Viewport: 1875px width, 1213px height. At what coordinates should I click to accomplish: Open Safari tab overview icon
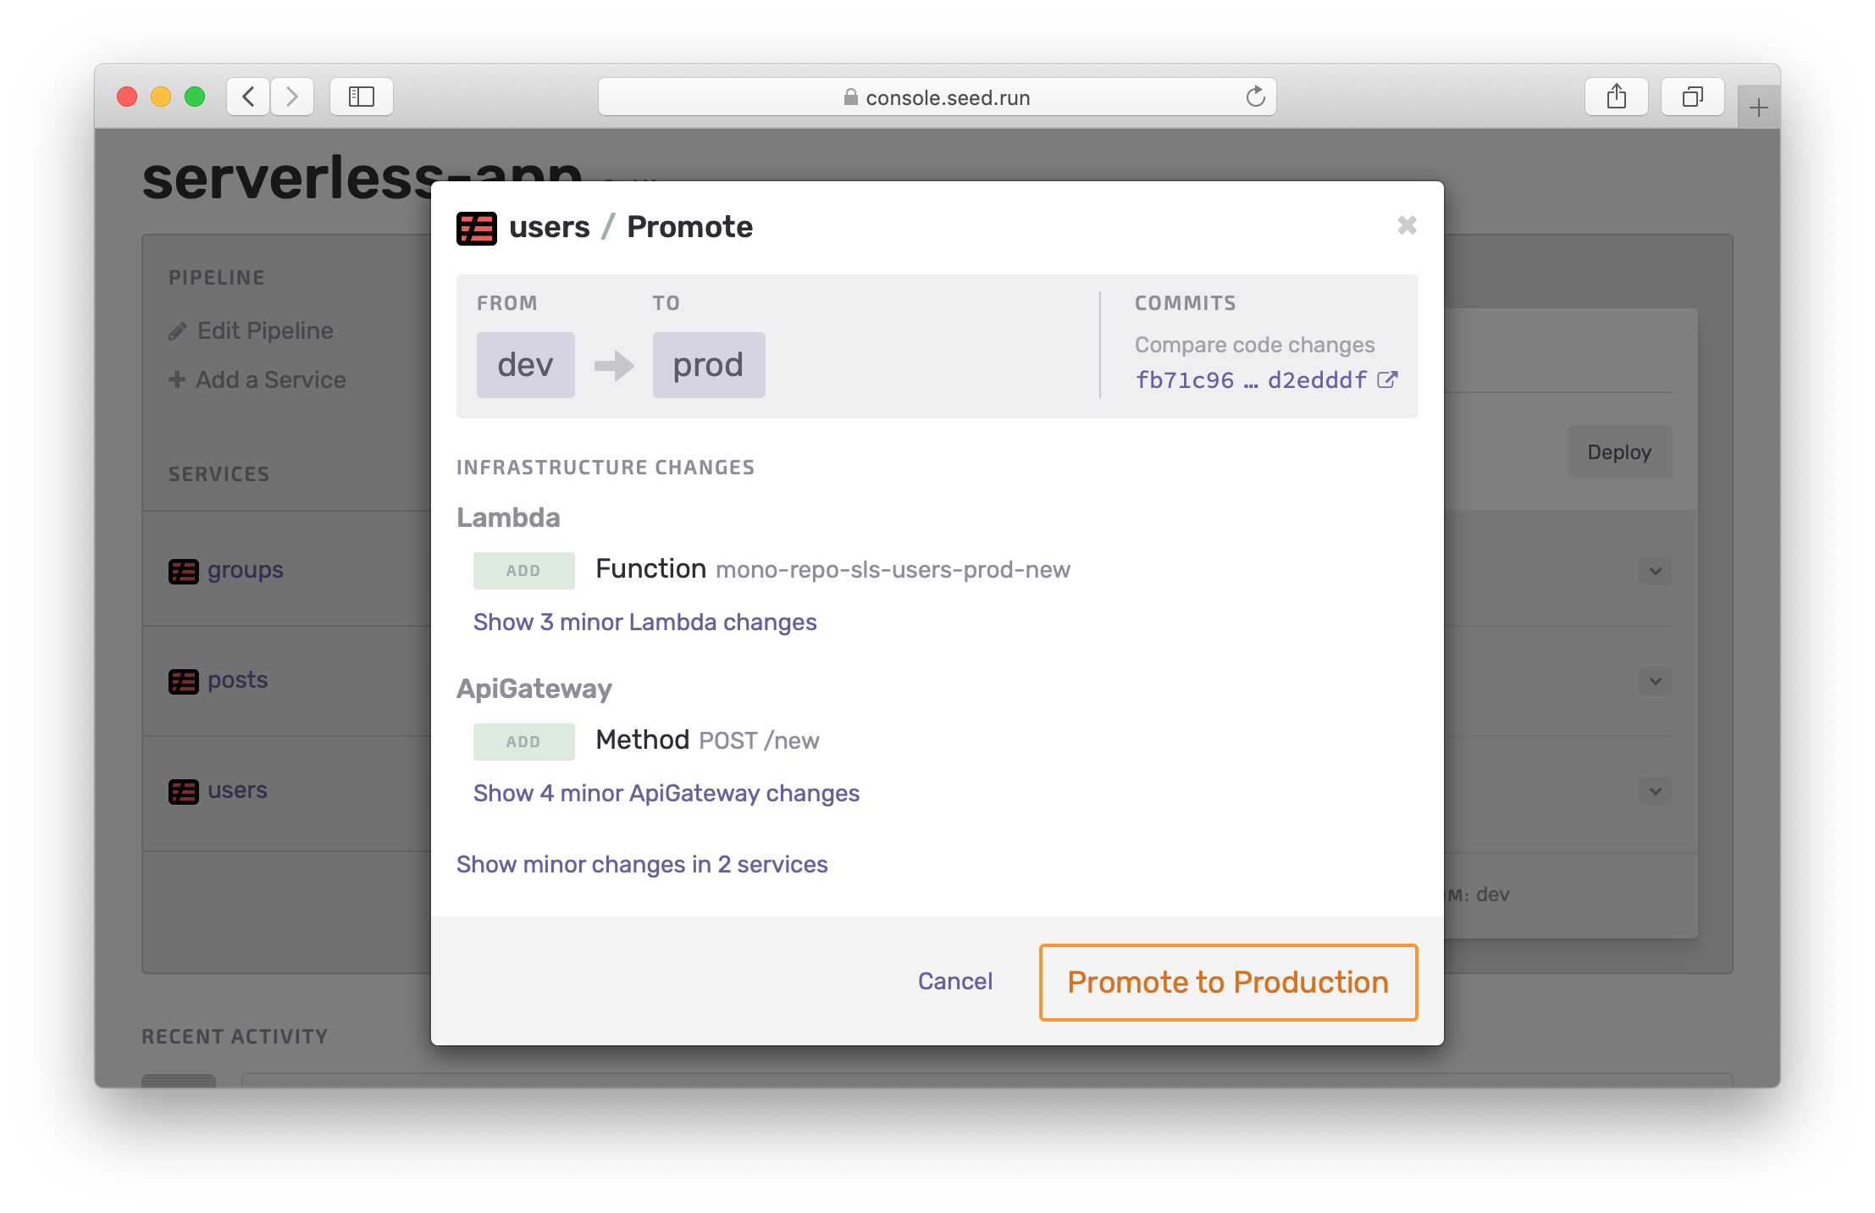[x=1692, y=97]
